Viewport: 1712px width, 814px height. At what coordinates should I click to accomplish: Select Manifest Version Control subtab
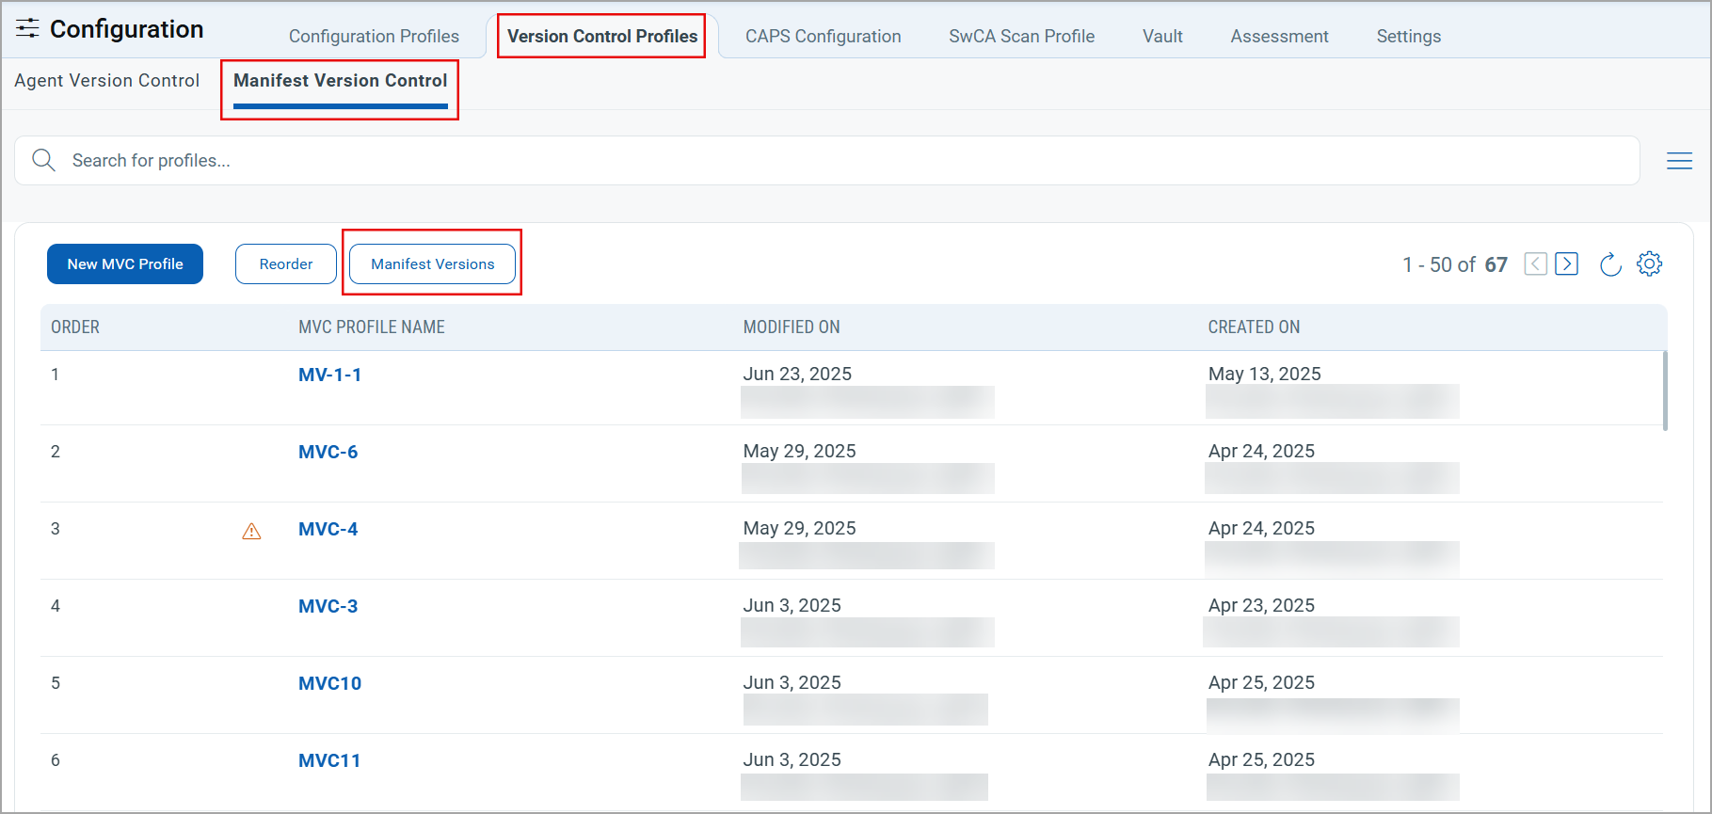(340, 81)
